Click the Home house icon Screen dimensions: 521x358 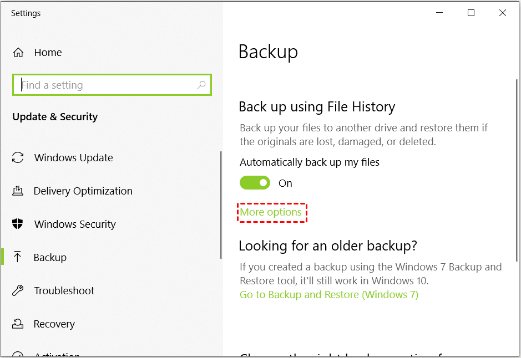click(18, 53)
